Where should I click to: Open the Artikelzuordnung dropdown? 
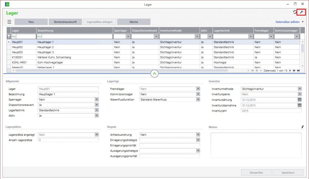coord(198,135)
